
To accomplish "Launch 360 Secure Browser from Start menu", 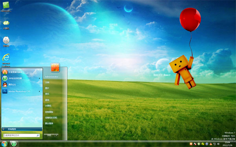I will [x=22, y=78].
